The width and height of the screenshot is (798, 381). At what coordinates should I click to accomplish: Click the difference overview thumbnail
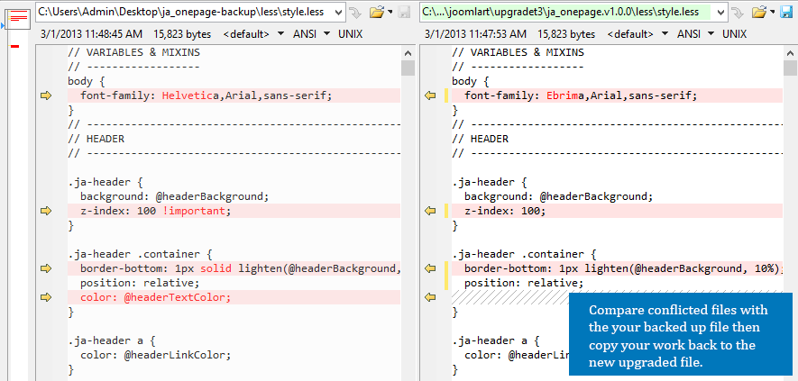click(17, 18)
